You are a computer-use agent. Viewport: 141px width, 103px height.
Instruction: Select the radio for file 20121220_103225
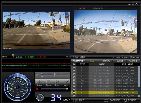[x=74, y=96]
